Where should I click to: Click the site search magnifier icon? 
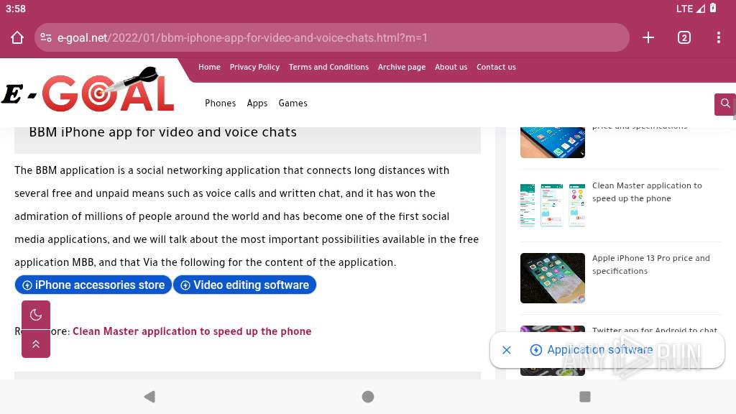tap(724, 103)
